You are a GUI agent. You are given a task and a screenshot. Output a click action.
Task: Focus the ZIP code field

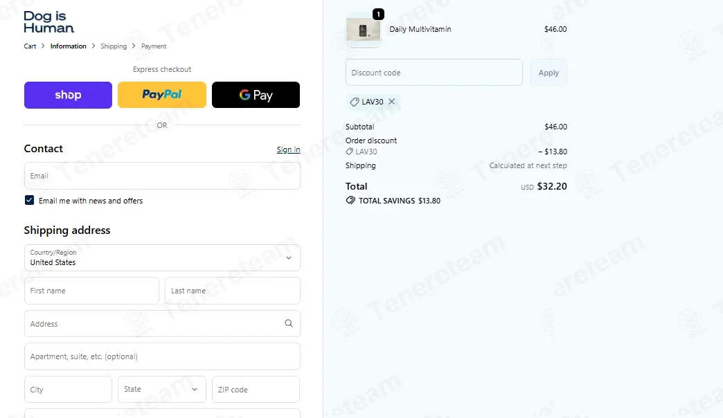click(256, 390)
